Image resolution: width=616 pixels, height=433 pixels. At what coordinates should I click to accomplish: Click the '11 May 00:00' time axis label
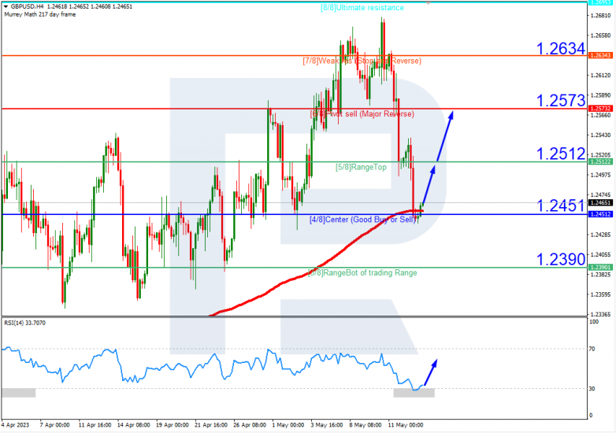(x=406, y=425)
